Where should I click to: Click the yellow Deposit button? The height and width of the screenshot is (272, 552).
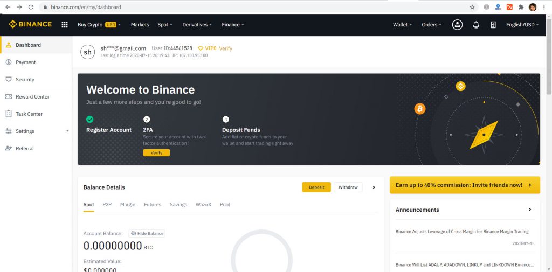[x=316, y=187]
